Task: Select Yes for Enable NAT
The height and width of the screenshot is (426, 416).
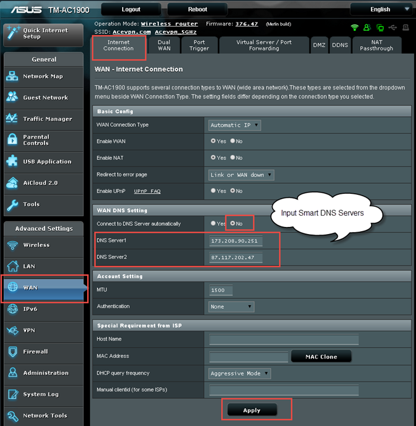Action: tap(213, 157)
